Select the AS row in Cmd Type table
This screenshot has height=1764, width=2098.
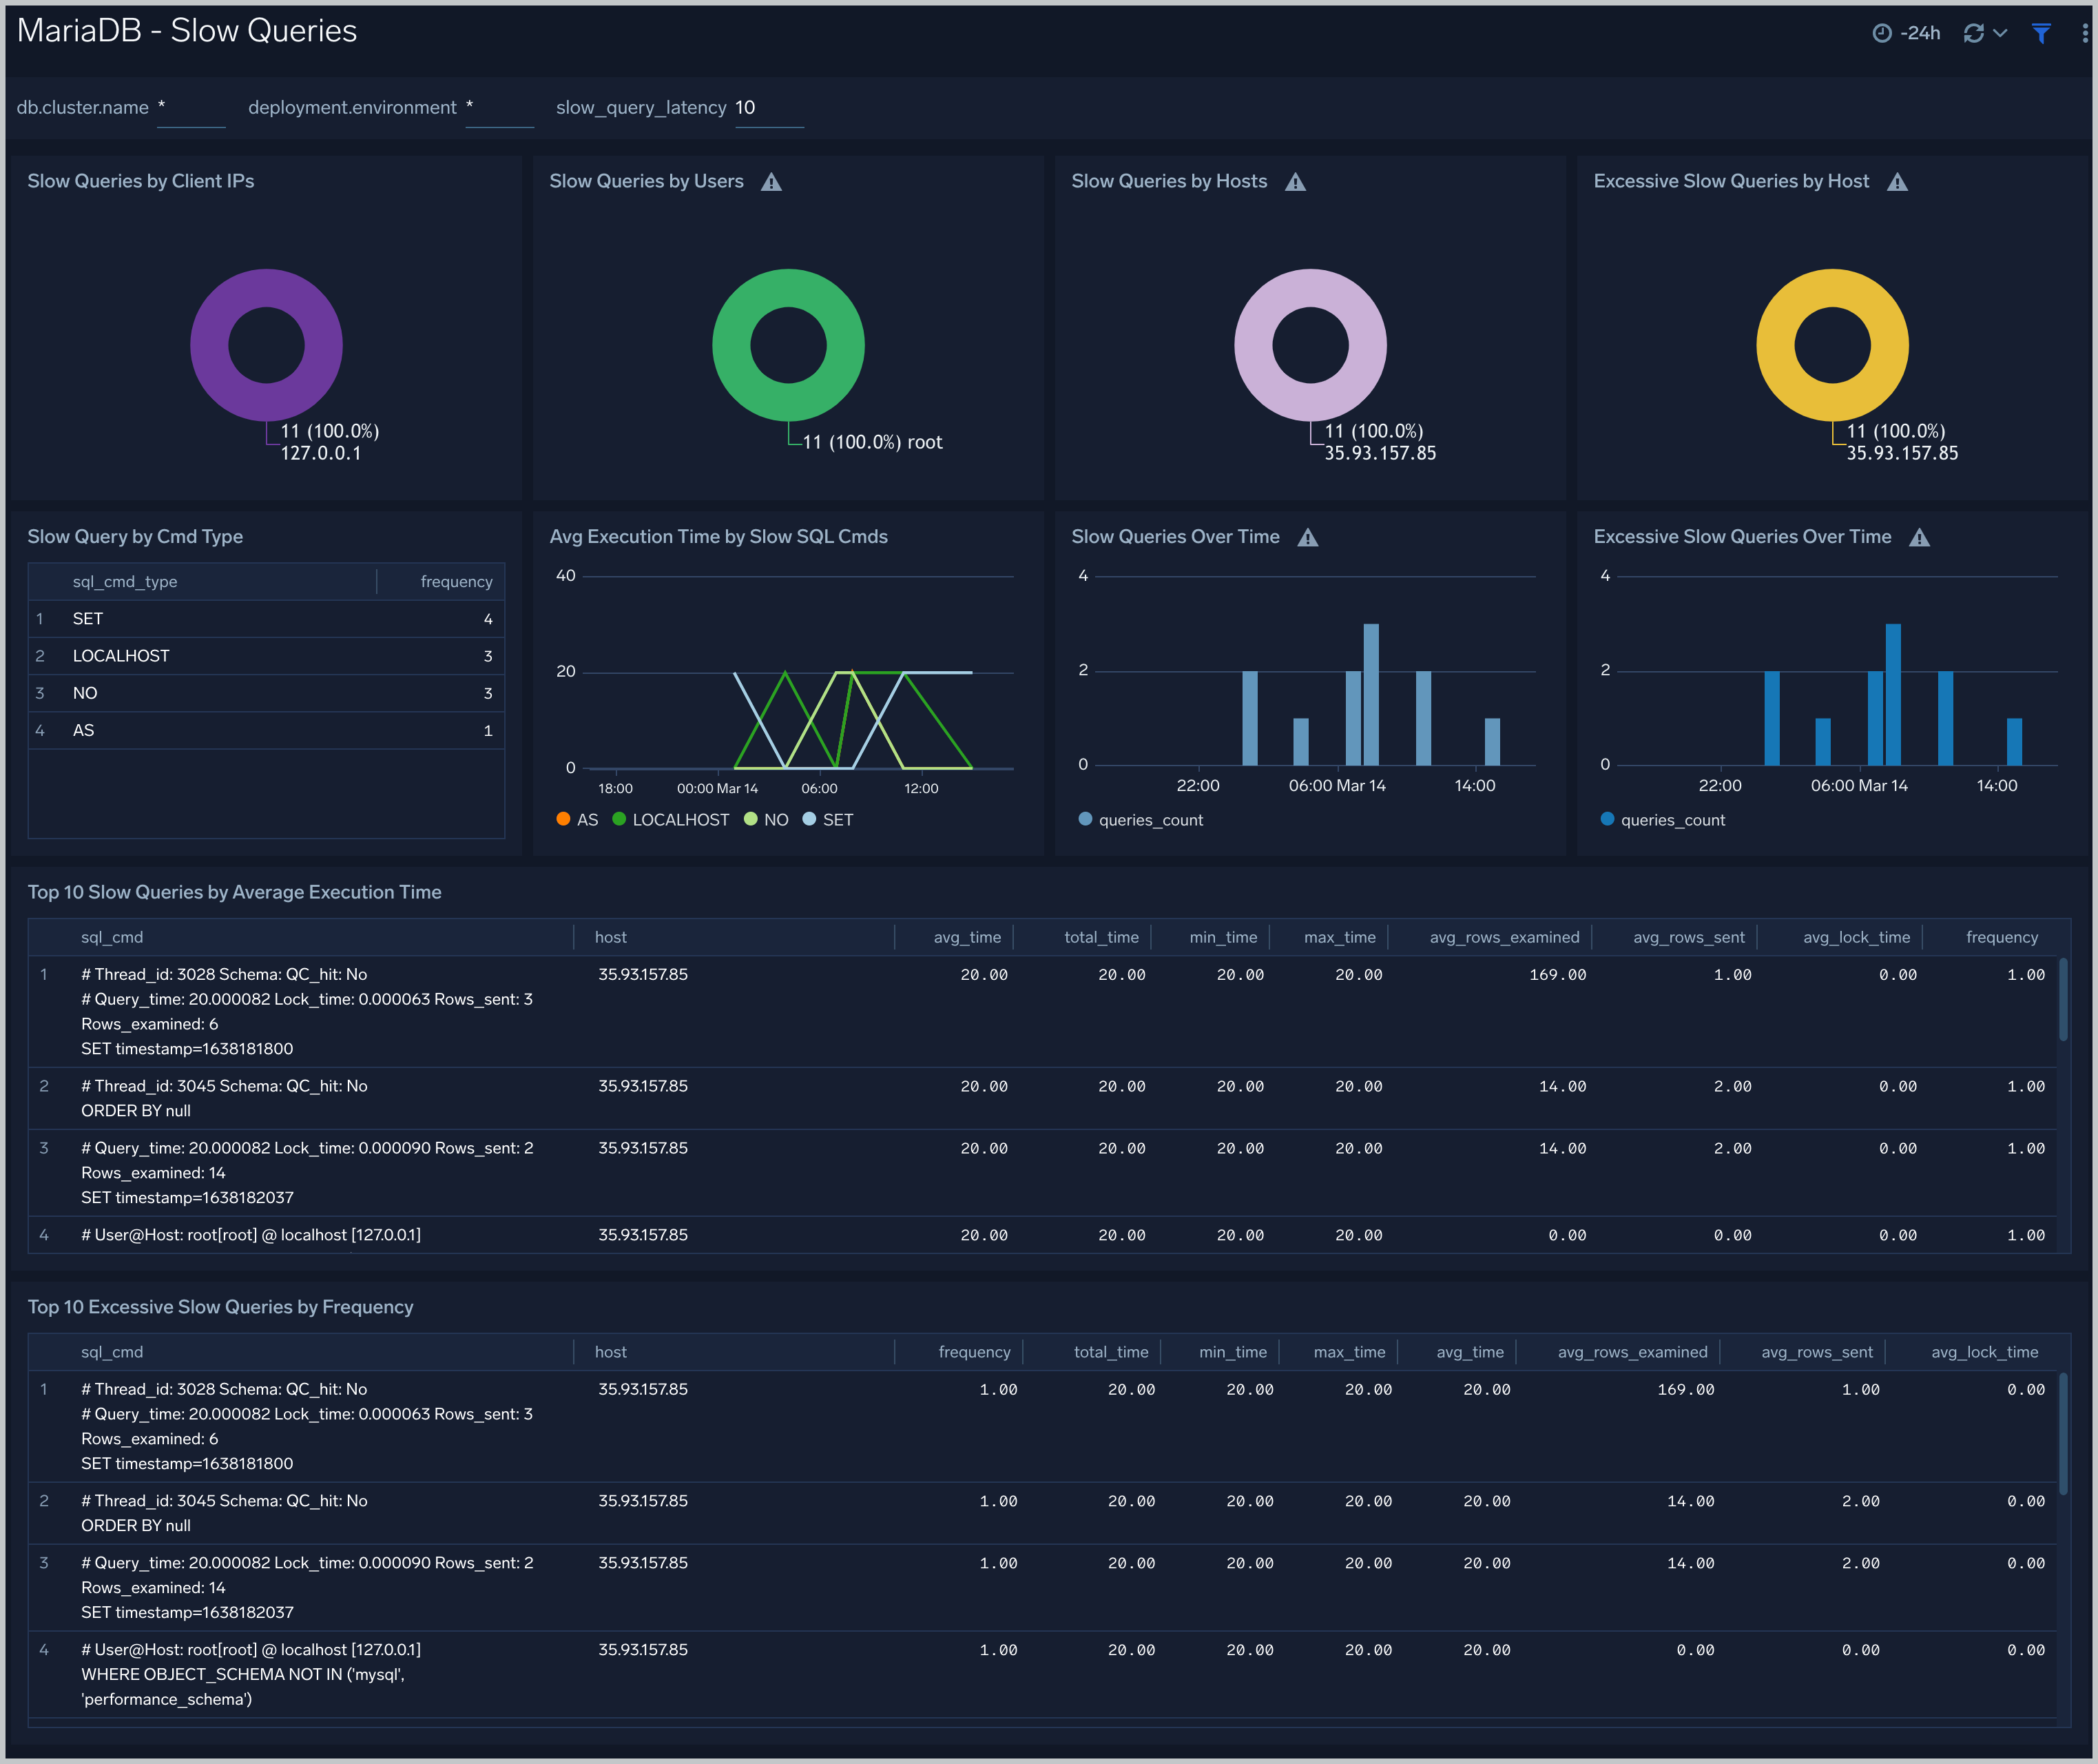[x=266, y=731]
